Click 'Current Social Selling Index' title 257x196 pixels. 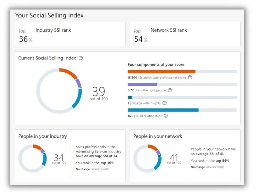(x=47, y=58)
